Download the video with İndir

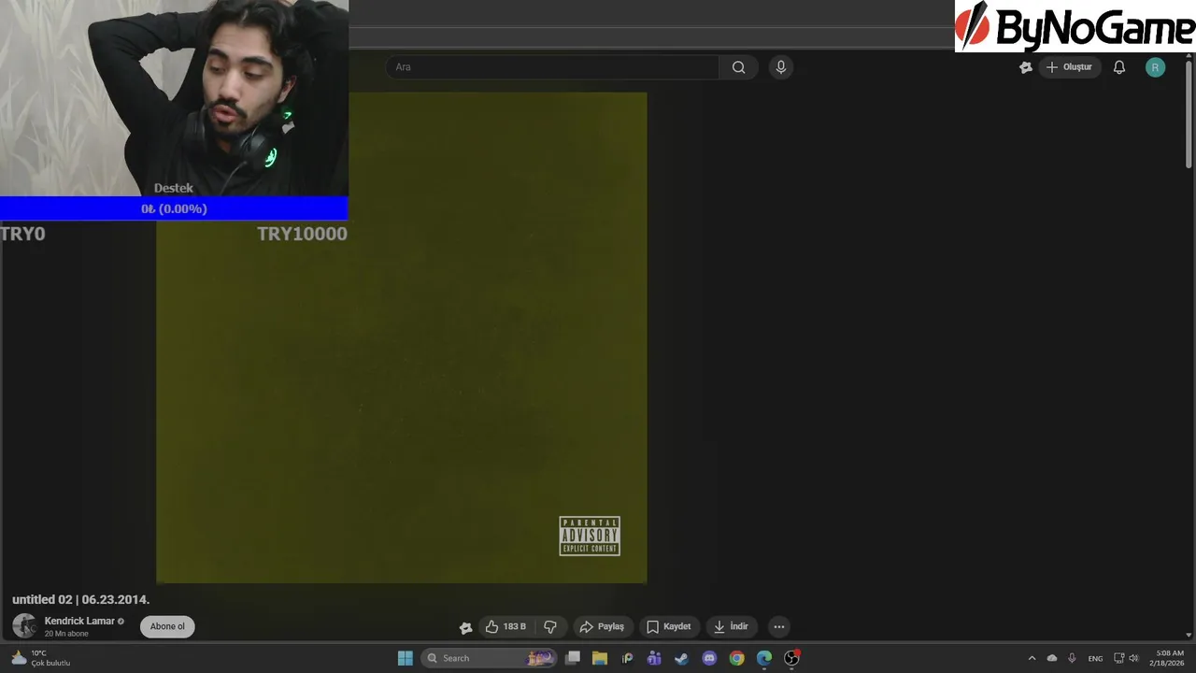tap(731, 626)
